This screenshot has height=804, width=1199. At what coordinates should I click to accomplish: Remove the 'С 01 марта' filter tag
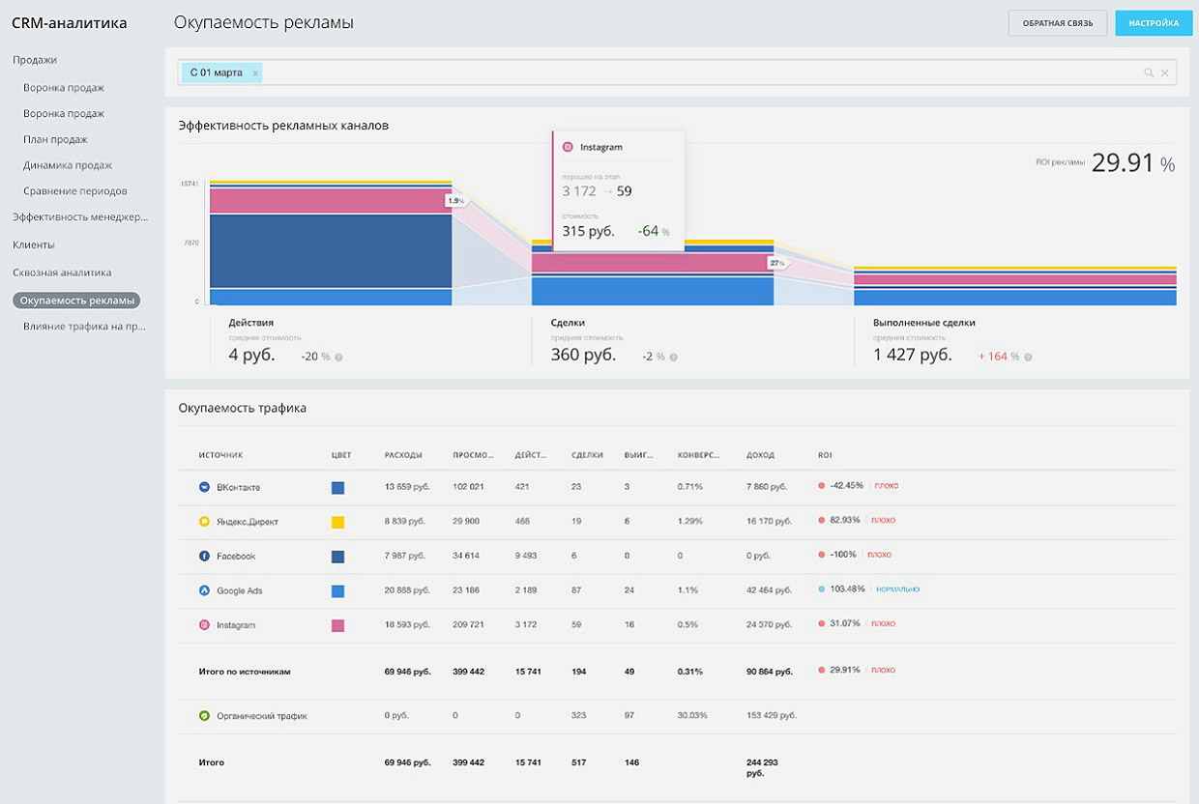pos(255,72)
